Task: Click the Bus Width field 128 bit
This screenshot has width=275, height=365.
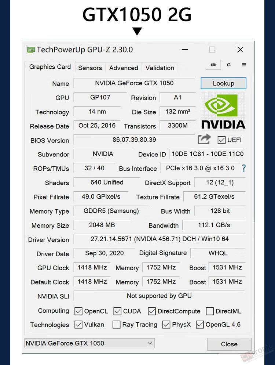Action: coord(220,211)
